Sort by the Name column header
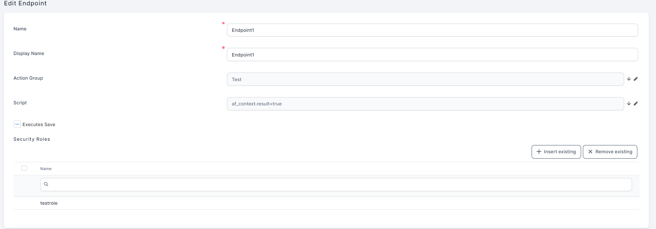656x229 pixels. click(x=46, y=169)
